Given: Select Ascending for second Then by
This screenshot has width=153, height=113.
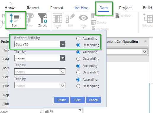Looking at the screenshot, I should point(78,66).
